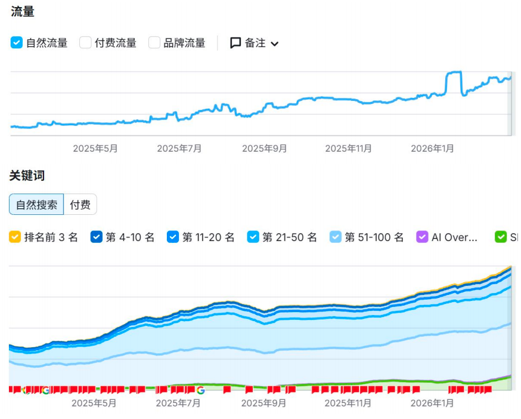Select the 自然搜索 tab

click(36, 205)
